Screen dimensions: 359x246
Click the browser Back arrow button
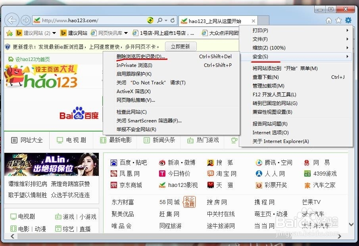pos(12,20)
